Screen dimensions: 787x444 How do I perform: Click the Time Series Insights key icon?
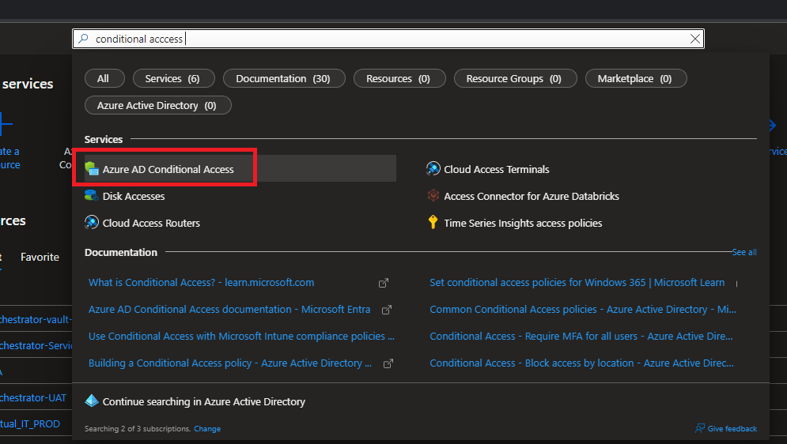[433, 222]
